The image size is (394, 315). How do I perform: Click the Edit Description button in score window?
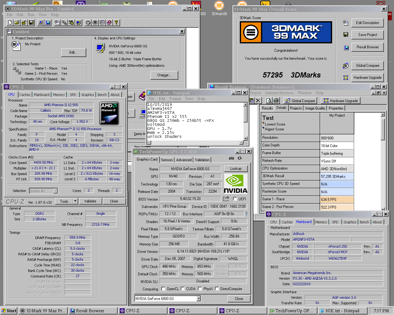pyautogui.click(x=368, y=23)
